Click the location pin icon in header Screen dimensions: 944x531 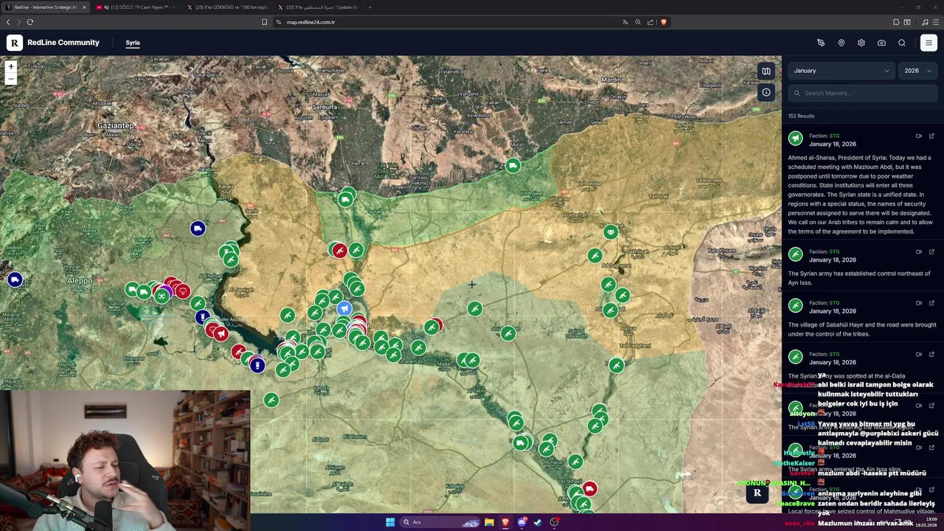click(x=841, y=43)
